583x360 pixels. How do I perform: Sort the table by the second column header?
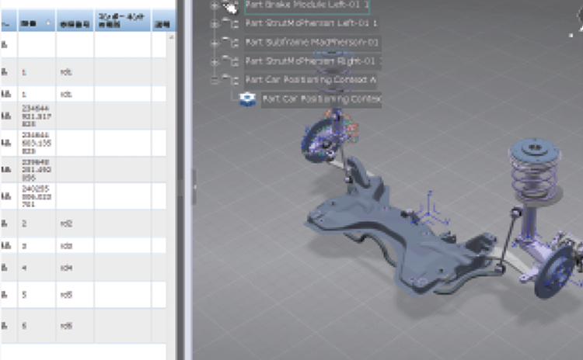coord(36,22)
